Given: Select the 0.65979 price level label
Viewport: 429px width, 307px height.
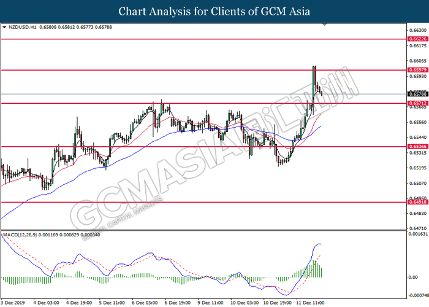Looking at the screenshot, I should pyautogui.click(x=418, y=70).
